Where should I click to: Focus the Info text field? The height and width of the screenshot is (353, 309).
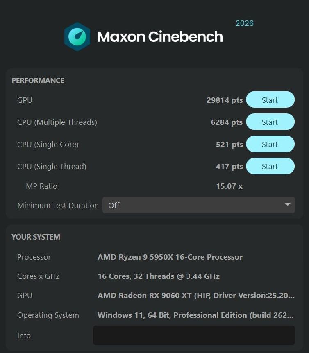pos(194,335)
